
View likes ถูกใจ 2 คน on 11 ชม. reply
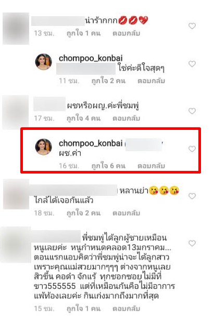[x=108, y=81]
